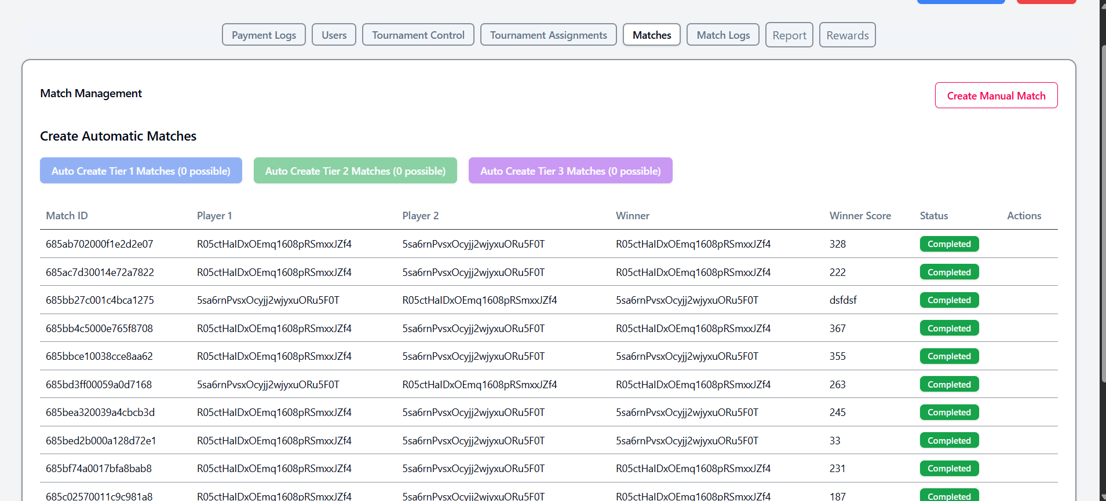
Task: Open the Rewards tab
Action: click(847, 35)
